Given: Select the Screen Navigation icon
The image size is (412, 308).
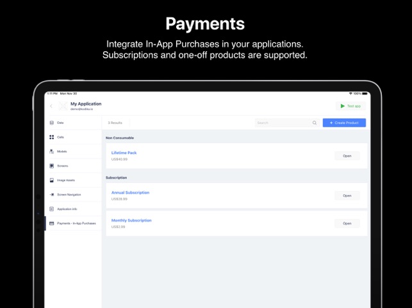Looking at the screenshot, I should [x=52, y=194].
